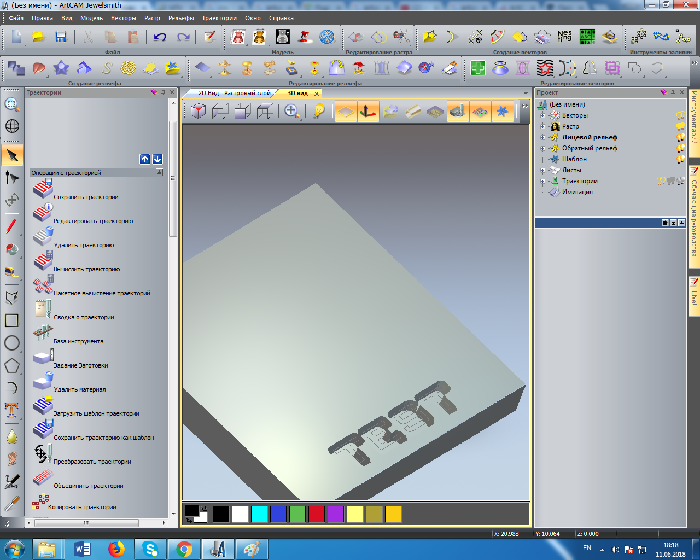Click the red desk lamp icon in Модель toolbar
Image resolution: width=700 pixels, height=560 pixels.
305,37
